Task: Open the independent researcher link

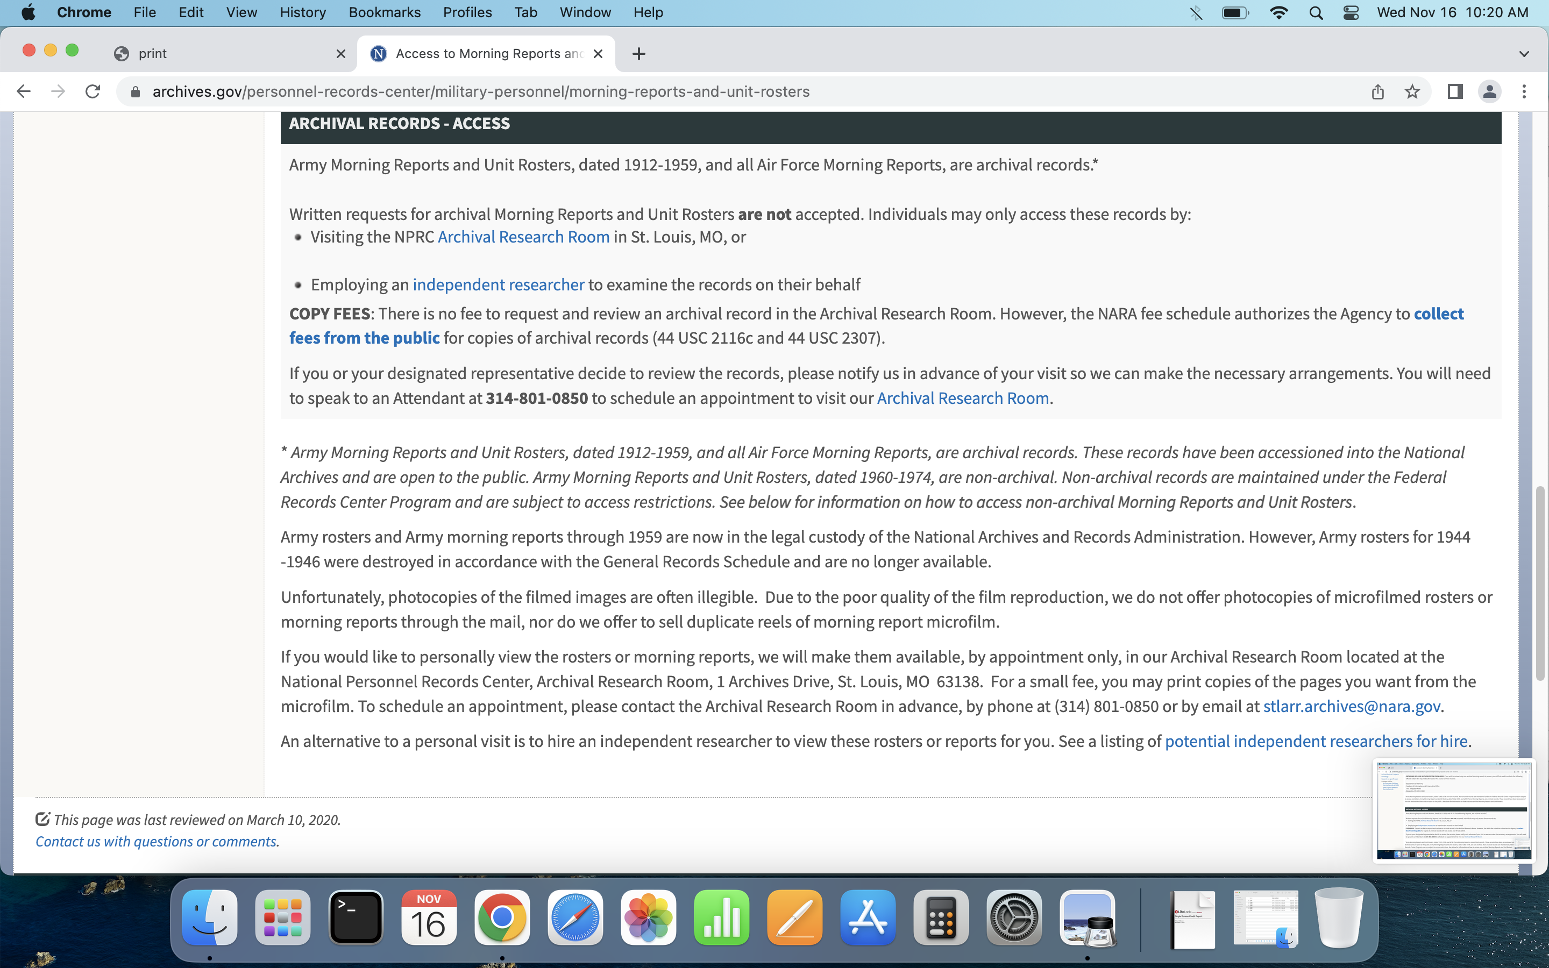Action: (498, 285)
